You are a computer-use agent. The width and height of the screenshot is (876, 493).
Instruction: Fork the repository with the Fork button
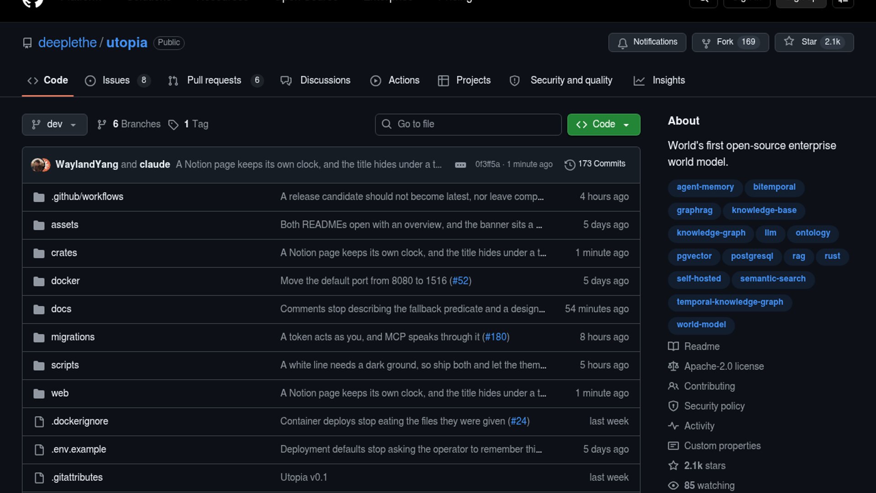(x=730, y=42)
